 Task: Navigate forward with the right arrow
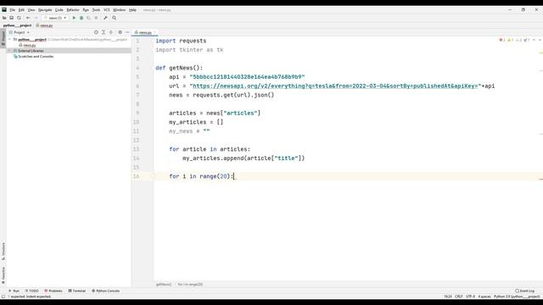[x=36, y=18]
